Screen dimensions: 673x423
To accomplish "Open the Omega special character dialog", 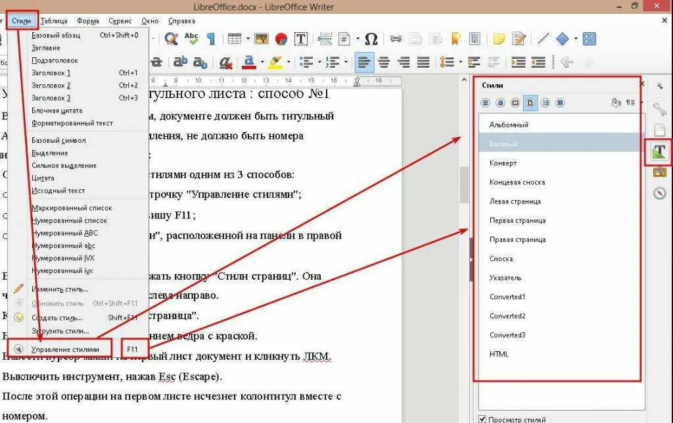I will click(x=371, y=39).
